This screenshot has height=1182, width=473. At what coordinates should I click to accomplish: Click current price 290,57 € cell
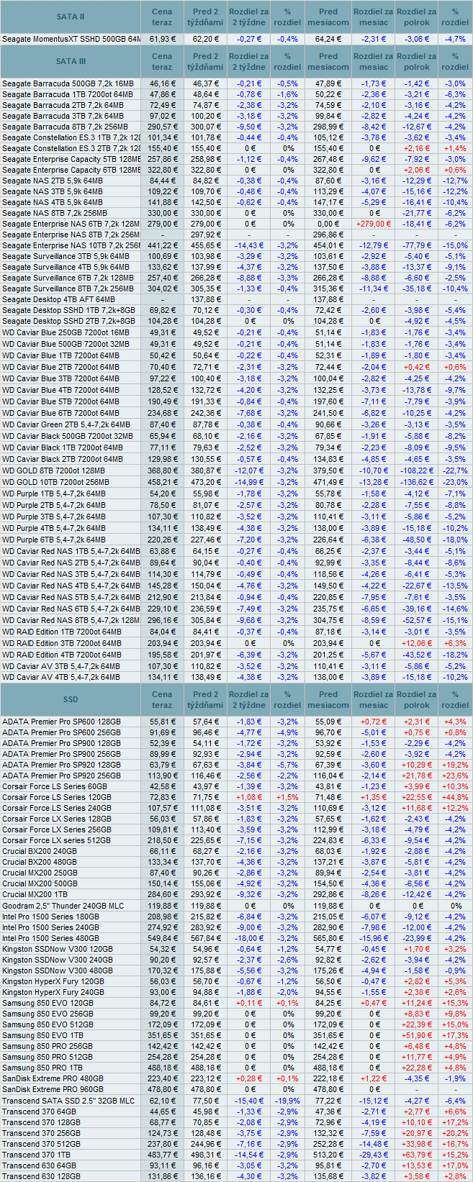tap(163, 127)
